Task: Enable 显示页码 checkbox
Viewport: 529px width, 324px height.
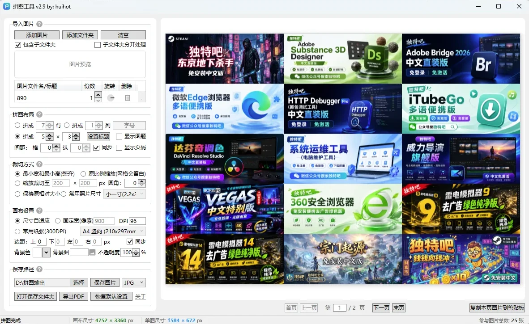Action: point(119,147)
